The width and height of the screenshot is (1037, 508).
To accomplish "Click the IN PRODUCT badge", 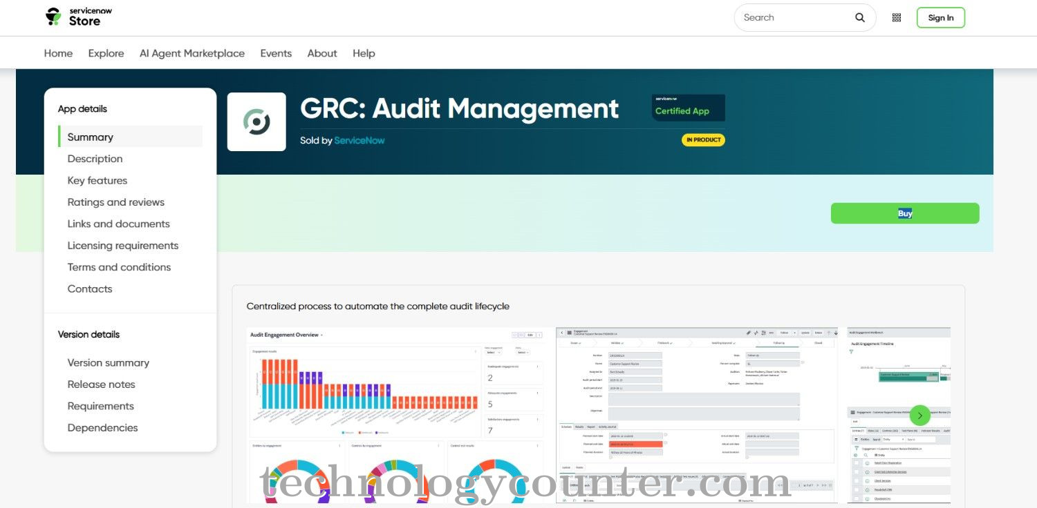I will click(x=702, y=139).
